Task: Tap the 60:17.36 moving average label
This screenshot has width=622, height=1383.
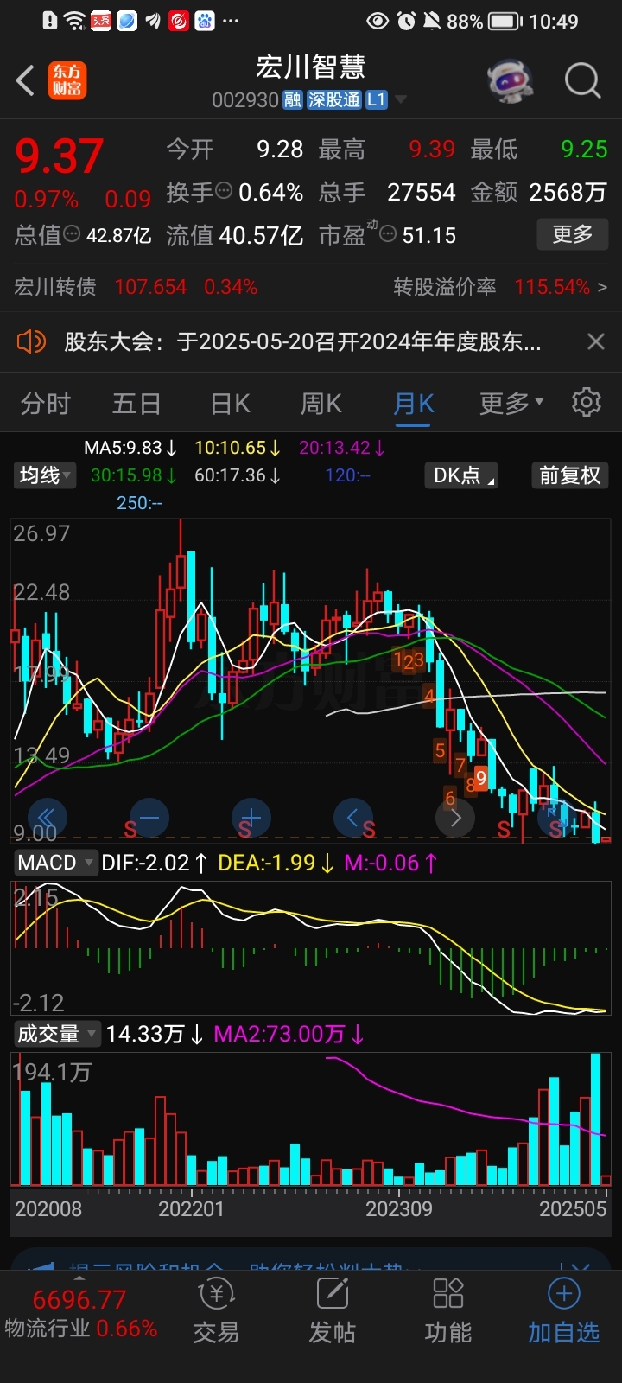Action: point(238,475)
